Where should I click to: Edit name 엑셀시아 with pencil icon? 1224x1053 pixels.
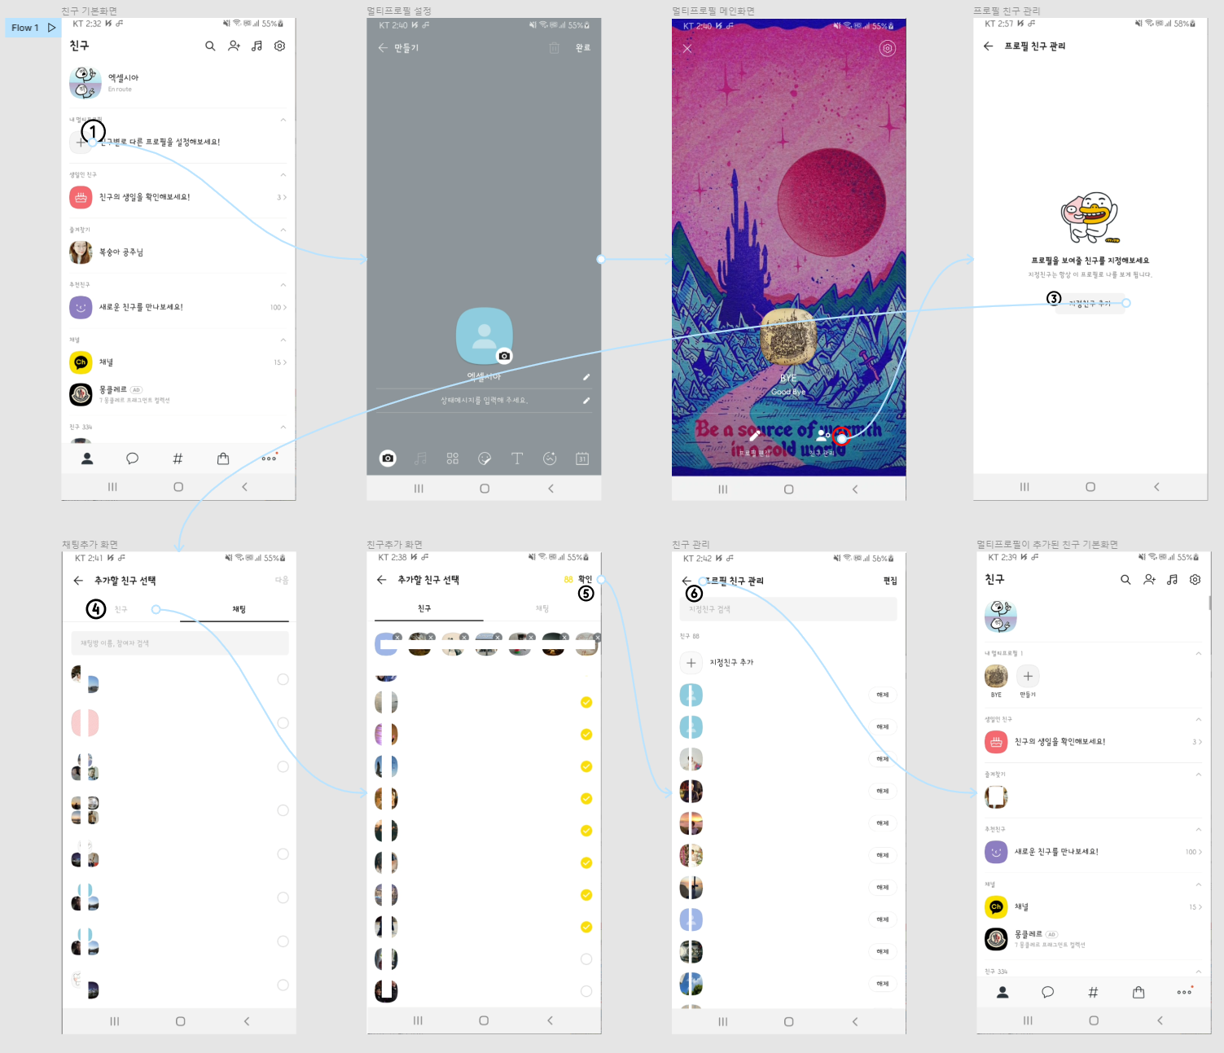click(586, 377)
